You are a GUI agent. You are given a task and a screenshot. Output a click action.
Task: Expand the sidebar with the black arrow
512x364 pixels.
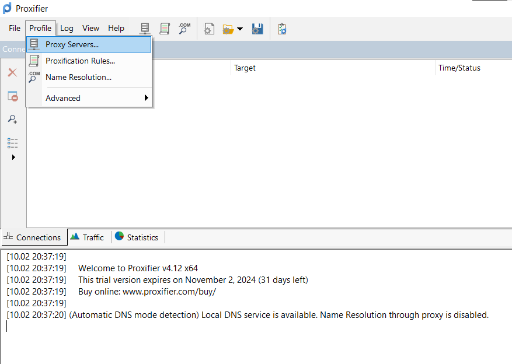click(x=13, y=157)
